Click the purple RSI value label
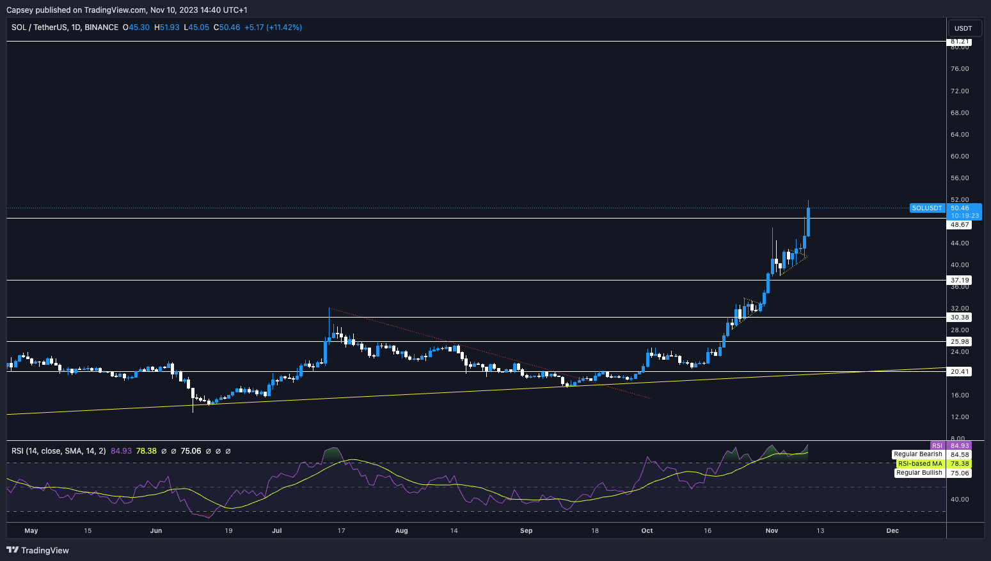Screen dimensions: 991x561 [937, 445]
